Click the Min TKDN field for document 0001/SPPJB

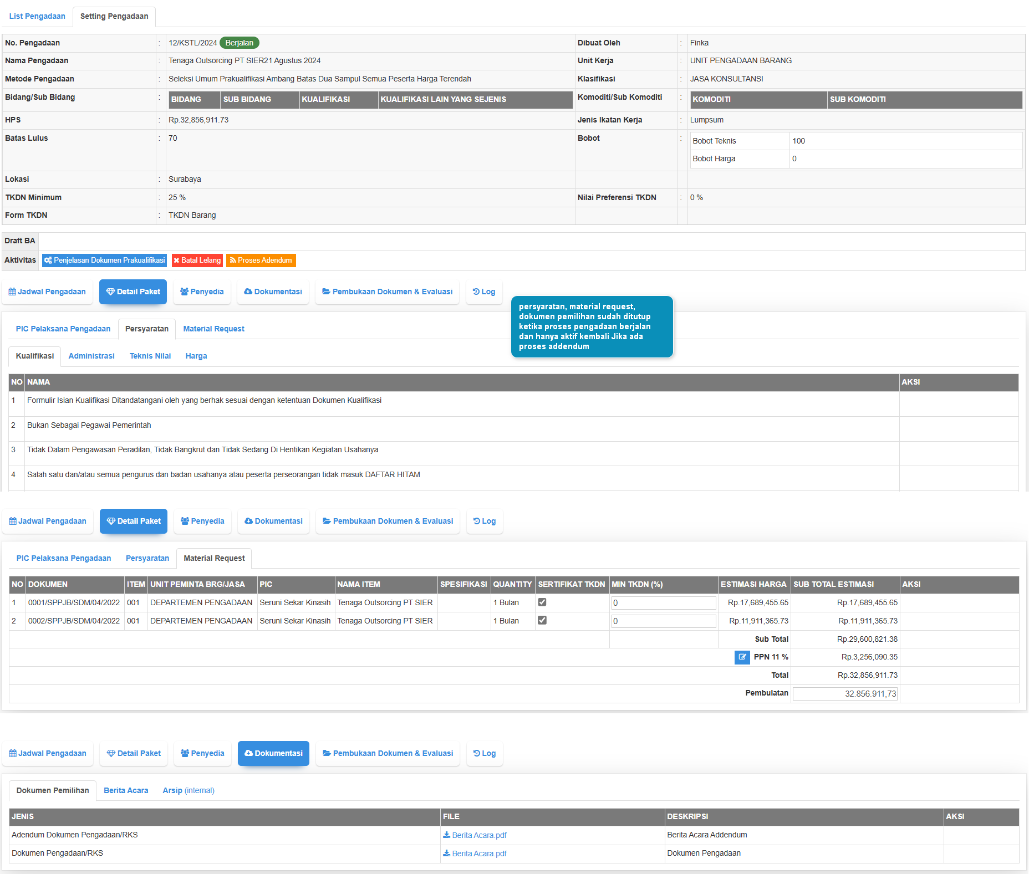point(663,603)
